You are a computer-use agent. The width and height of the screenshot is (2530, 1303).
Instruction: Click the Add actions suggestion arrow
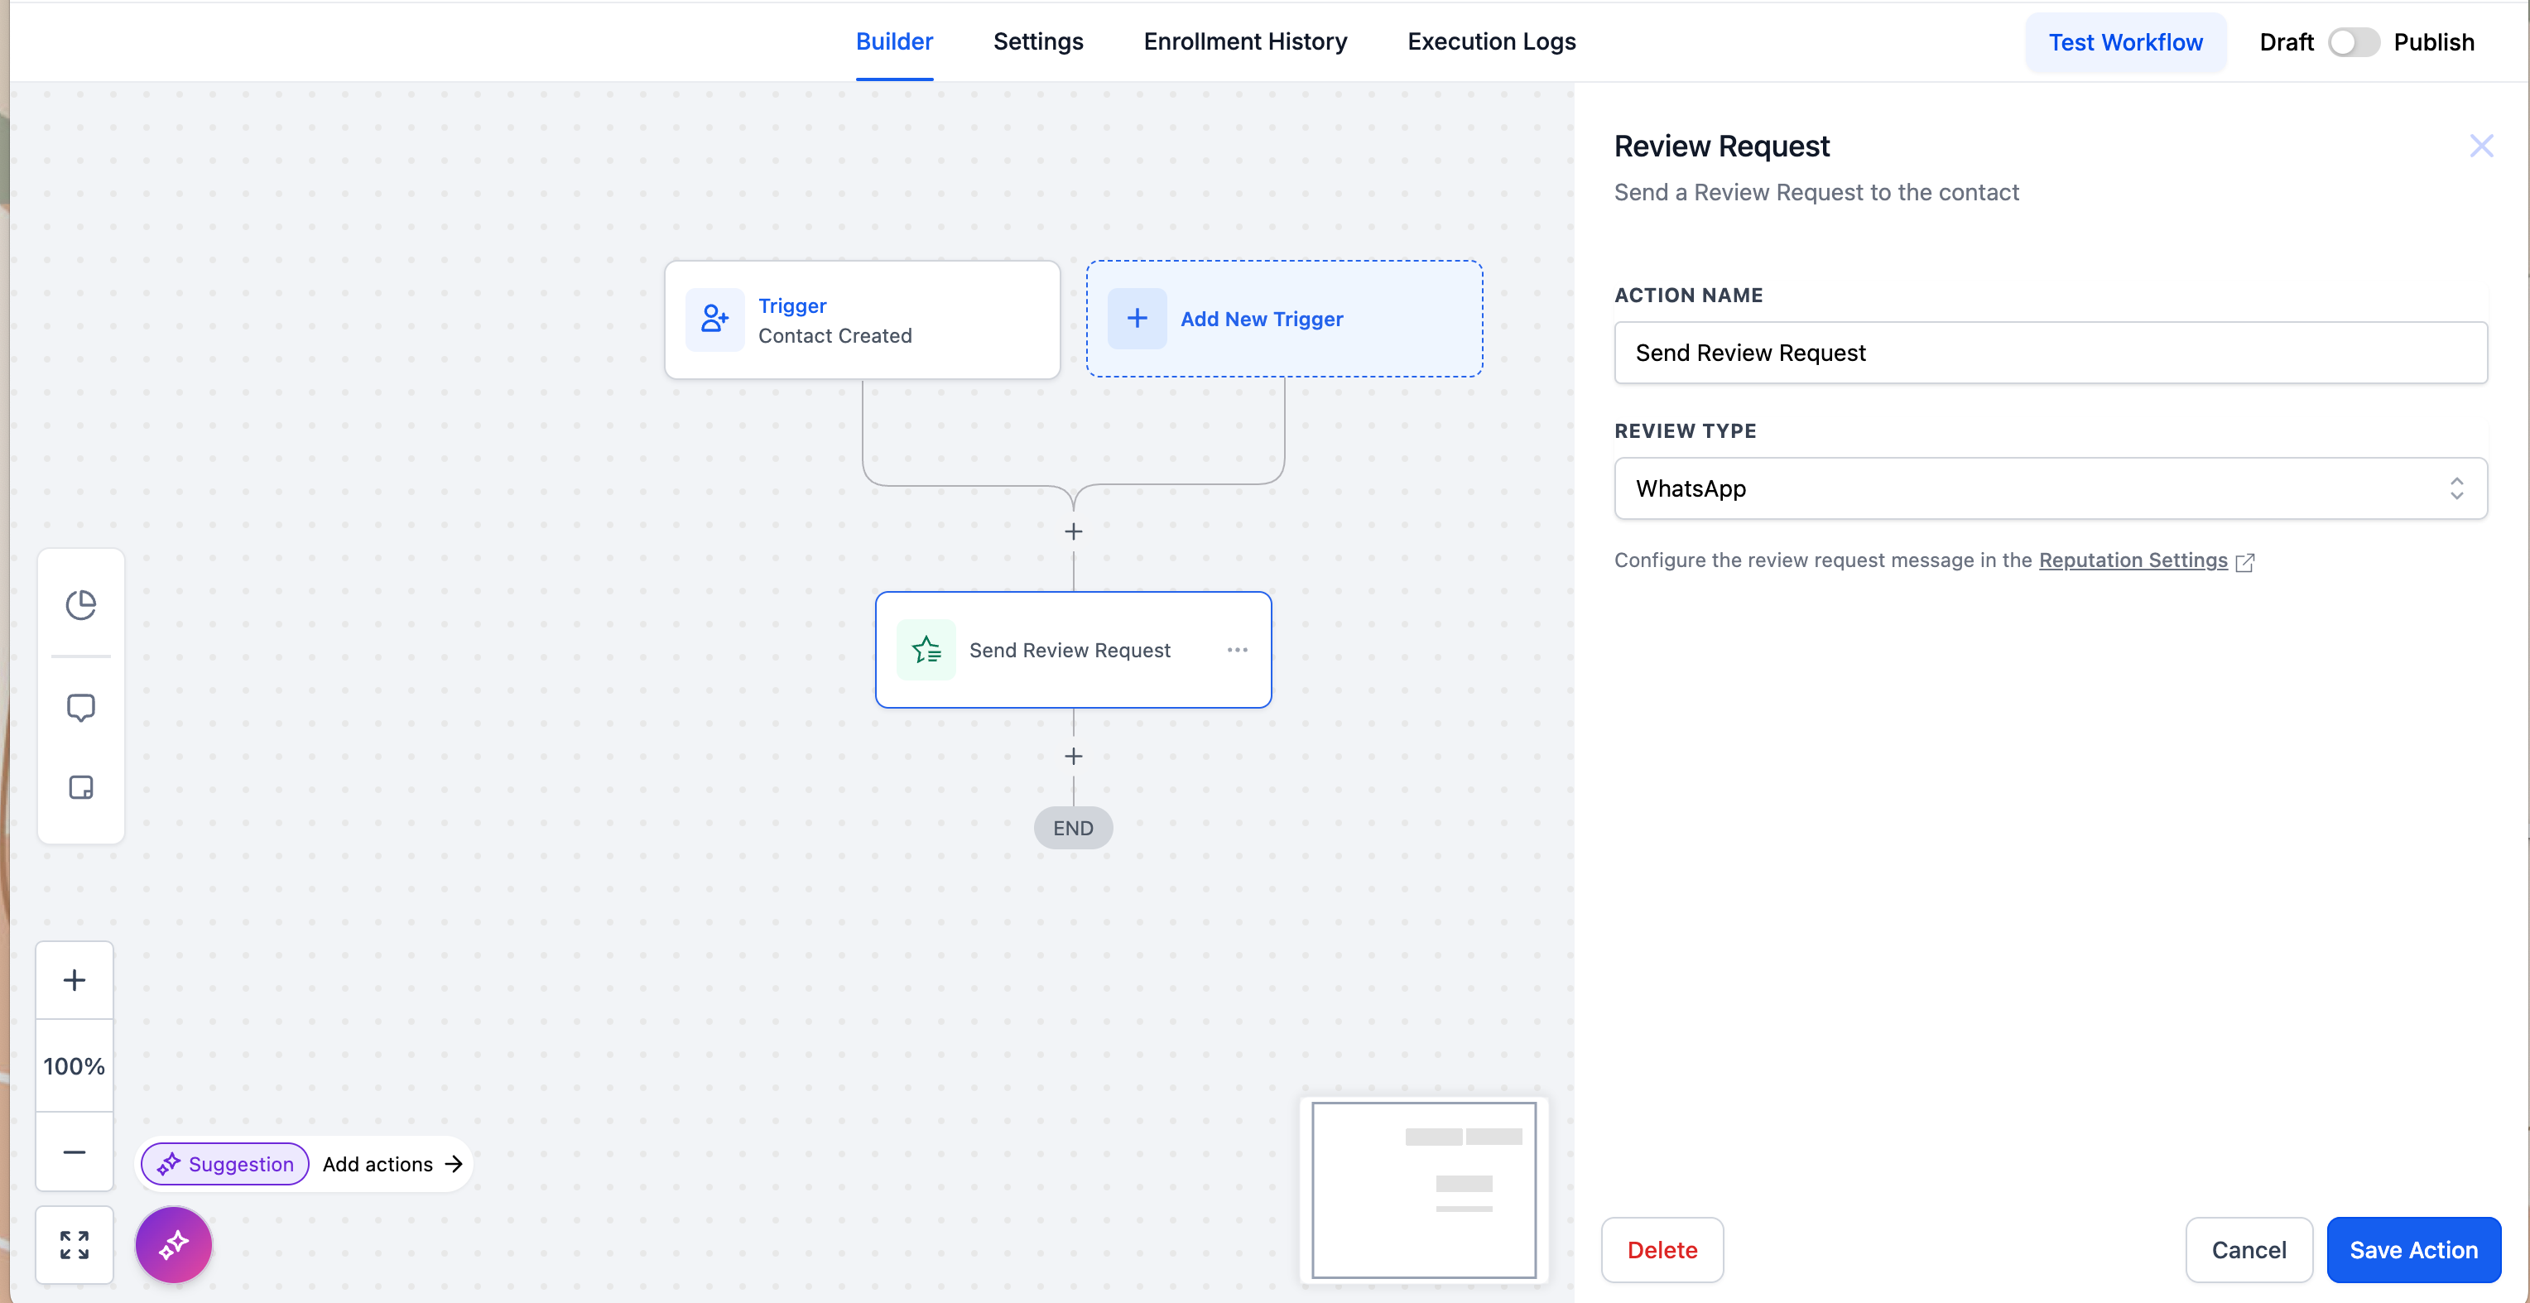pyautogui.click(x=454, y=1164)
